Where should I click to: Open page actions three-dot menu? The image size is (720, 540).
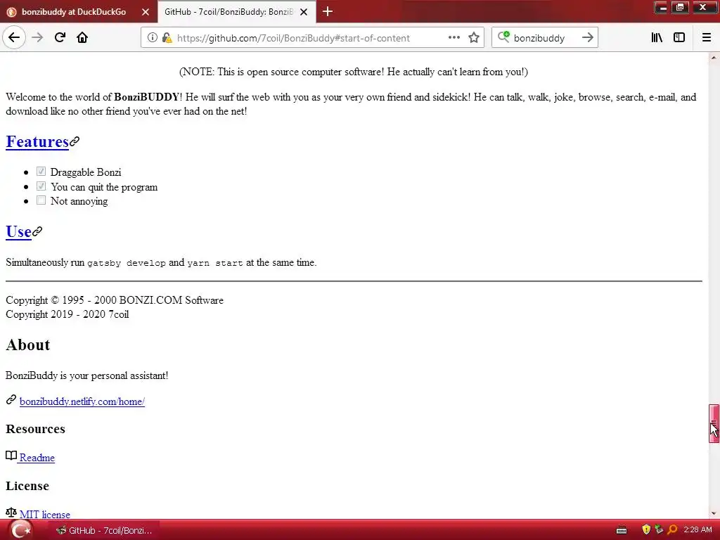coord(454,38)
